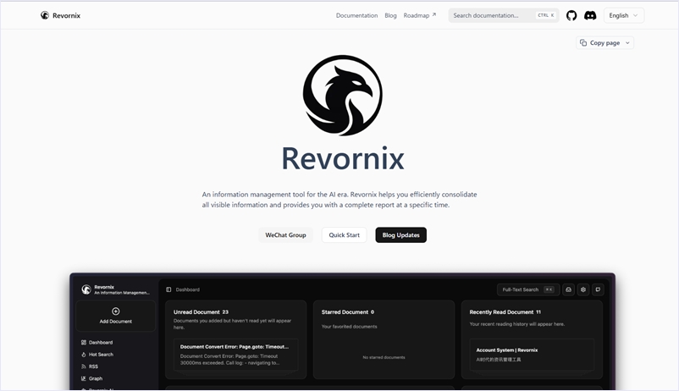Open the Discord server icon
Image resolution: width=679 pixels, height=391 pixels.
590,15
